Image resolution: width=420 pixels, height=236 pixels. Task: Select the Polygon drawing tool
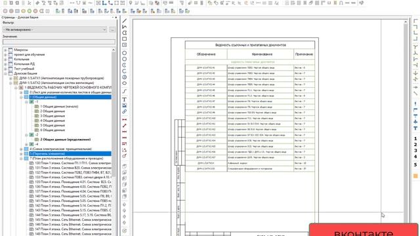pos(125,33)
